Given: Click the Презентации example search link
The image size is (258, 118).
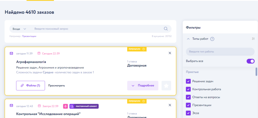Looking at the screenshot, I should pos(29,36).
